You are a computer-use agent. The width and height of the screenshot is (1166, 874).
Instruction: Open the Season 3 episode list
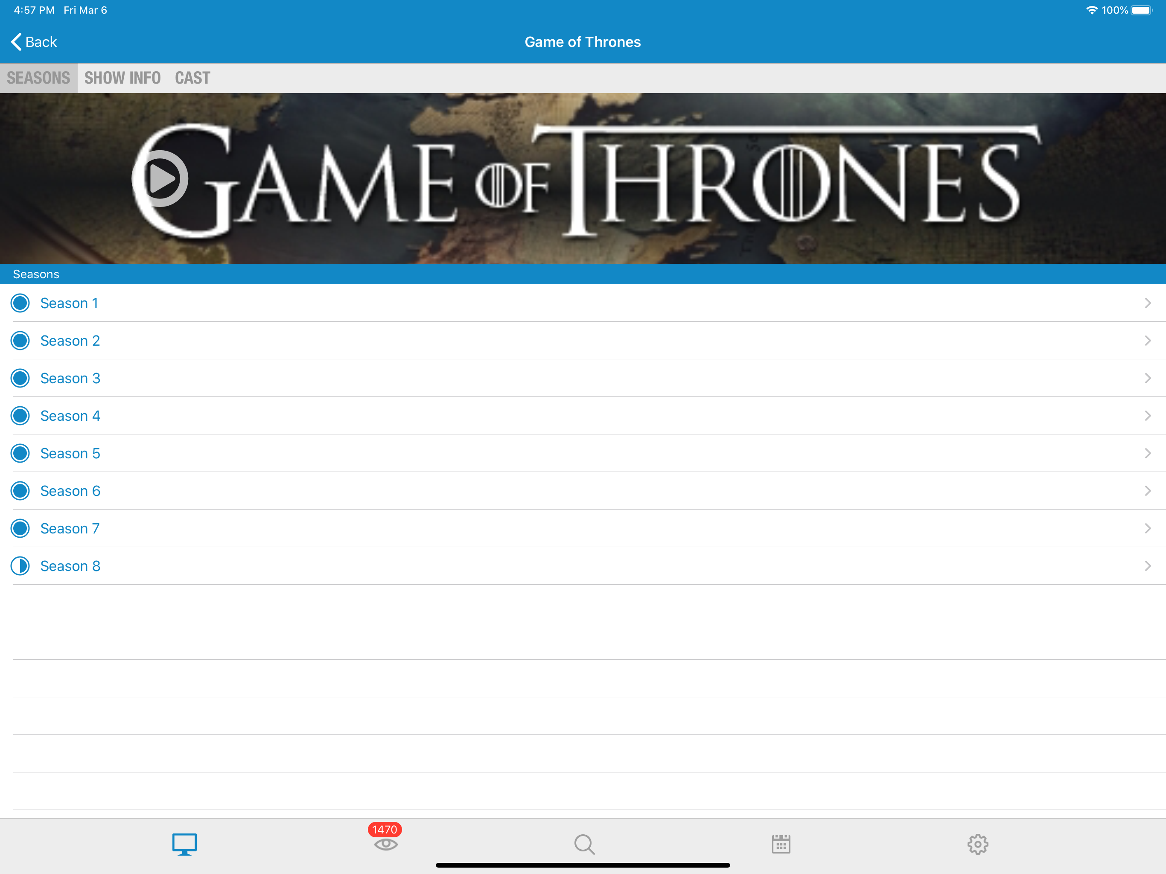point(583,378)
